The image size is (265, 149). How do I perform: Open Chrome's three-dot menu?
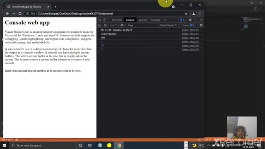(x=200, y=14)
